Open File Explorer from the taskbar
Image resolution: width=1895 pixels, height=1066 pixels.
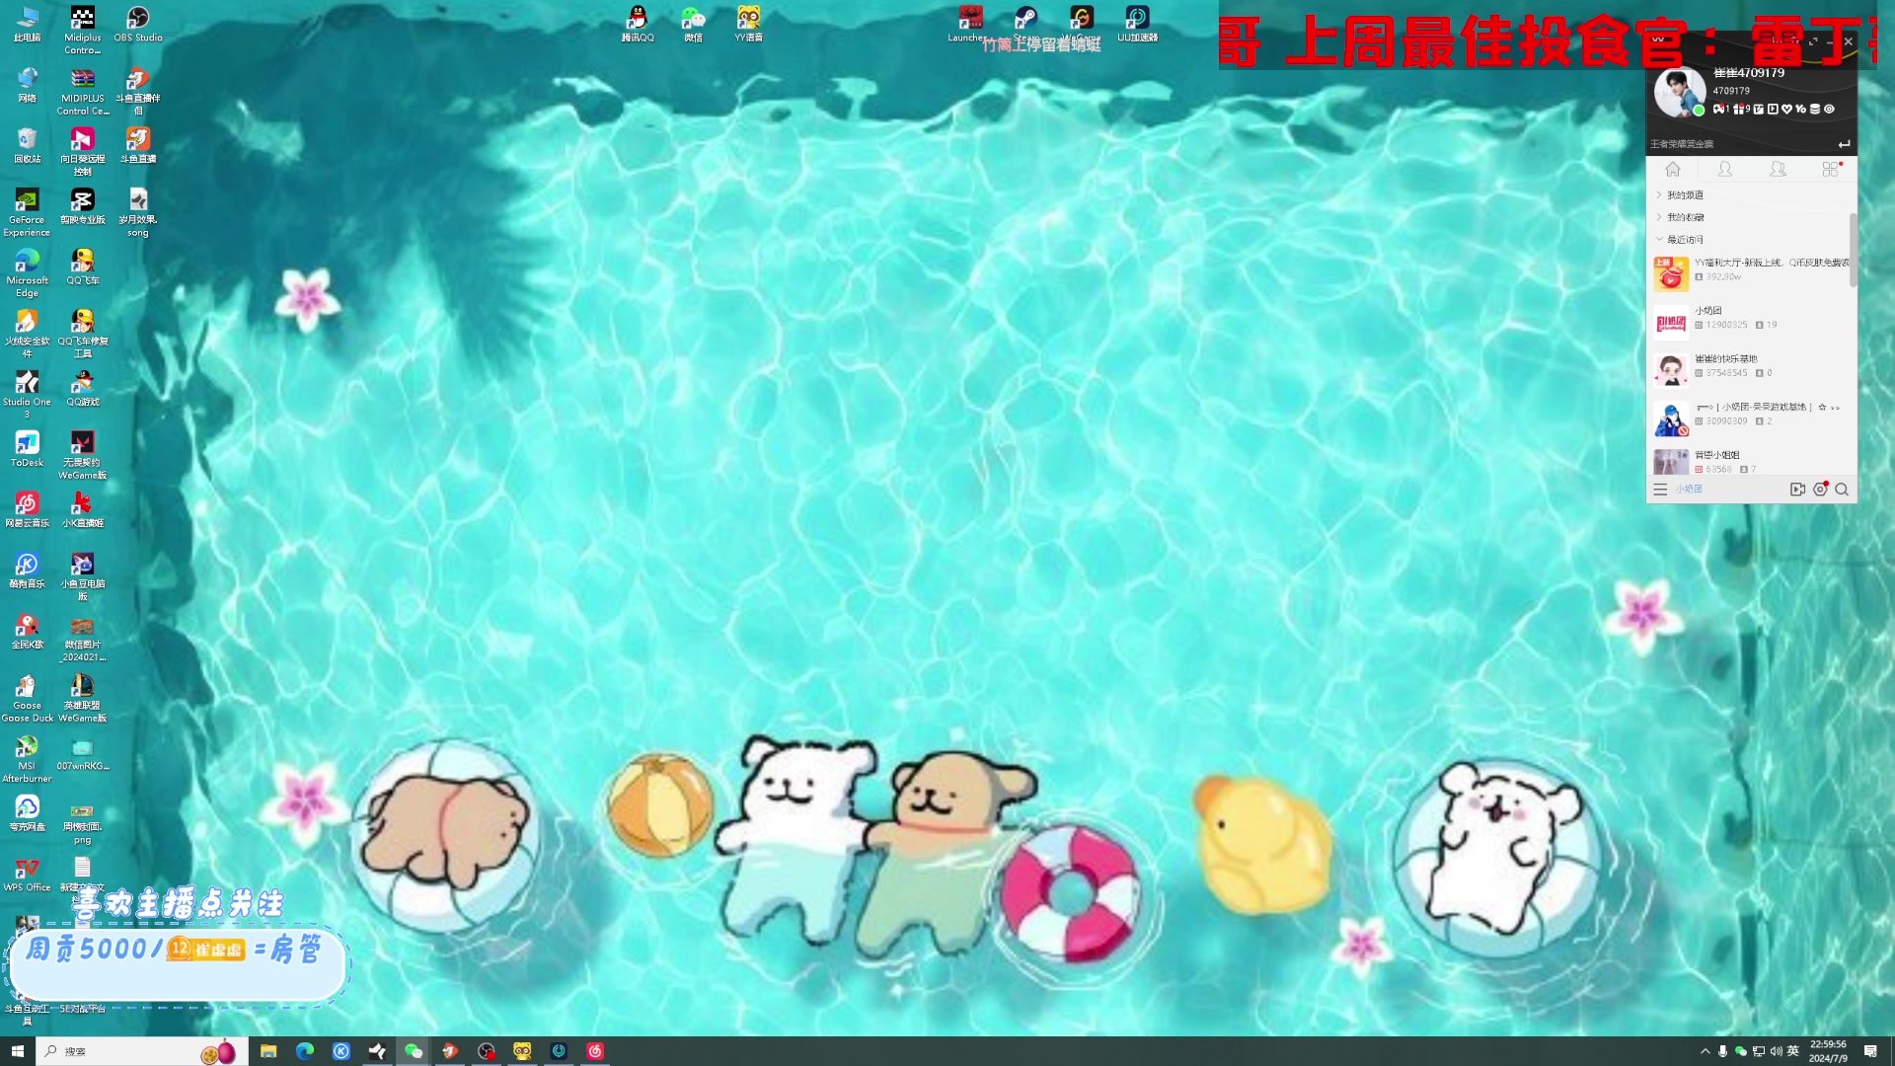pos(268,1051)
